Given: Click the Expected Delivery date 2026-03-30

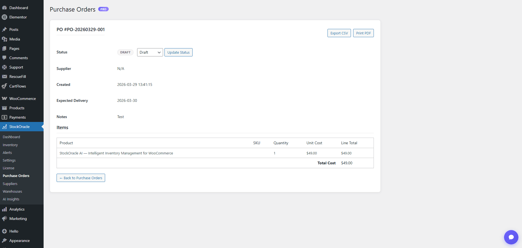Looking at the screenshot, I should 127,100.
